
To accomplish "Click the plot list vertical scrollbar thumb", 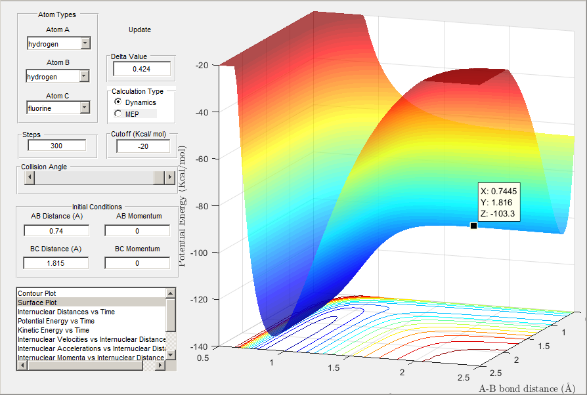I will point(170,315).
